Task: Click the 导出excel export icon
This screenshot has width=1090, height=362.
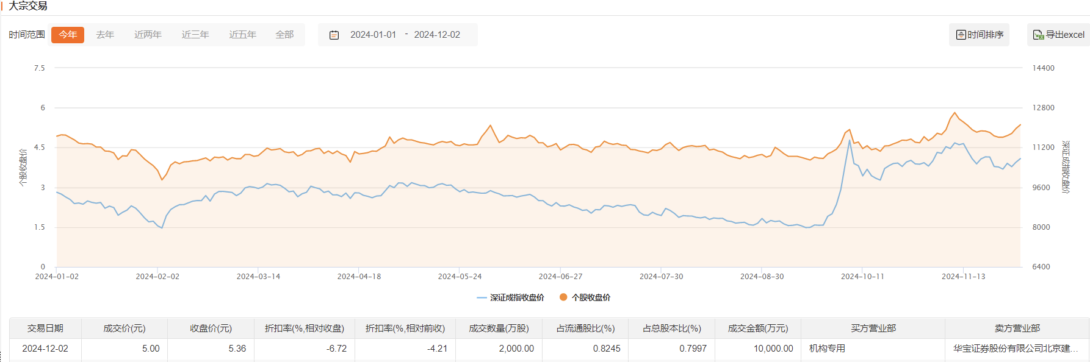Action: point(1038,35)
